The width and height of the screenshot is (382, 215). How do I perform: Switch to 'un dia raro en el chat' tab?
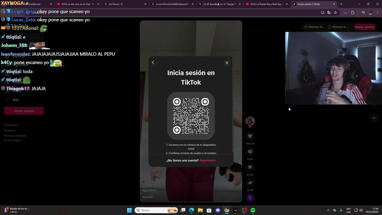(x=78, y=4)
